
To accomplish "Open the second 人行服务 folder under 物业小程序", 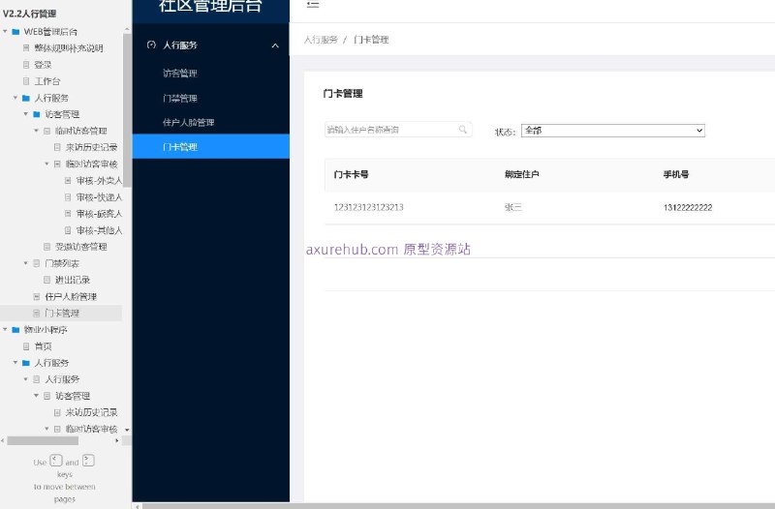I will coord(51,362).
